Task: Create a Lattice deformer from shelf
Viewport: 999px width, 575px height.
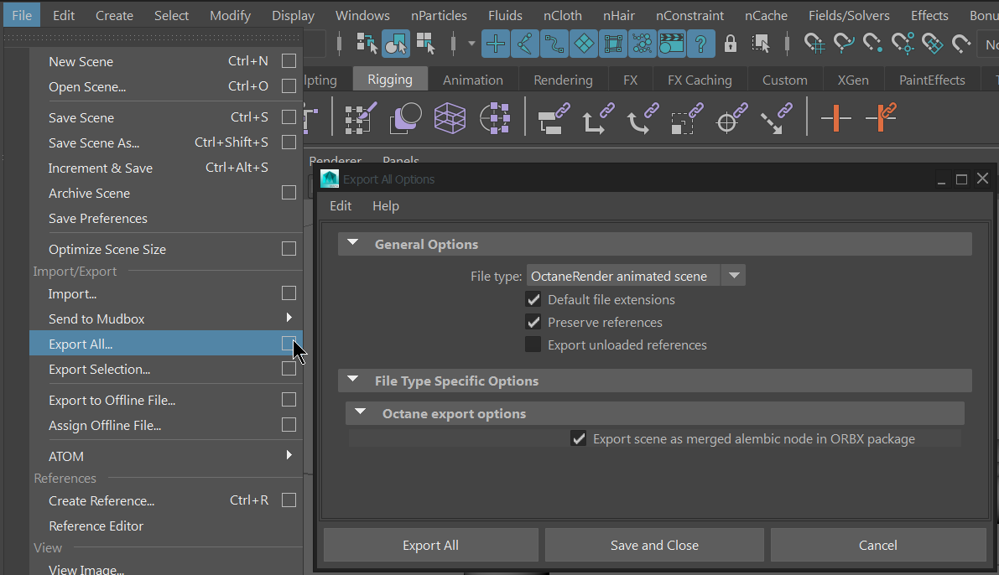Action: [450, 118]
